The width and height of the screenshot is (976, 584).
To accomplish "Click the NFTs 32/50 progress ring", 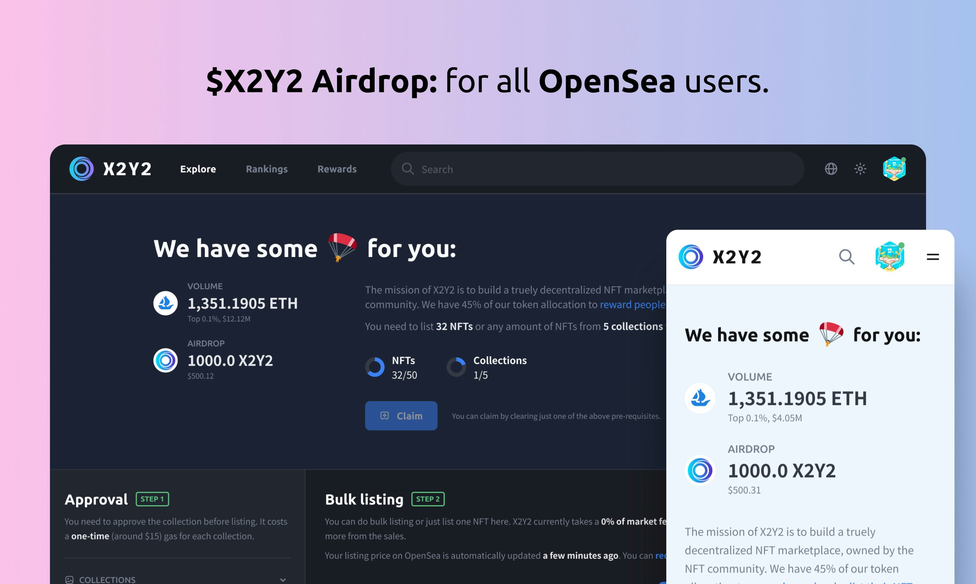I will tap(375, 367).
